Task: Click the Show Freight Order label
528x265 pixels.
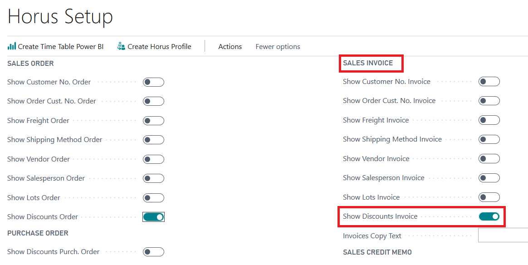Action: click(38, 121)
